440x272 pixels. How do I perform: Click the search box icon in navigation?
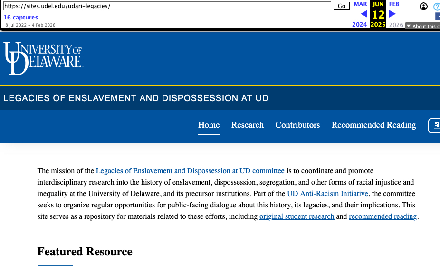435,125
